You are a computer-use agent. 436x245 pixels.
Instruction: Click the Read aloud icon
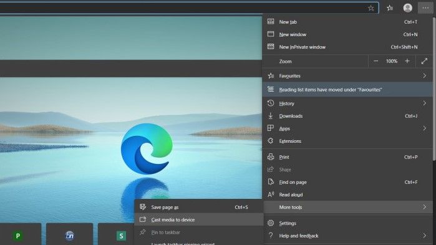pos(271,195)
